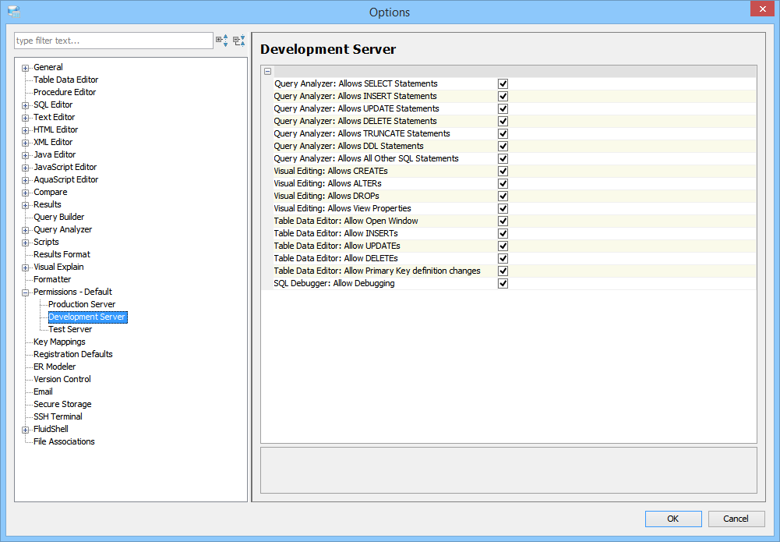
Task: Toggle Query Analyzer Allows SELECT Statements checkbox
Action: 503,83
